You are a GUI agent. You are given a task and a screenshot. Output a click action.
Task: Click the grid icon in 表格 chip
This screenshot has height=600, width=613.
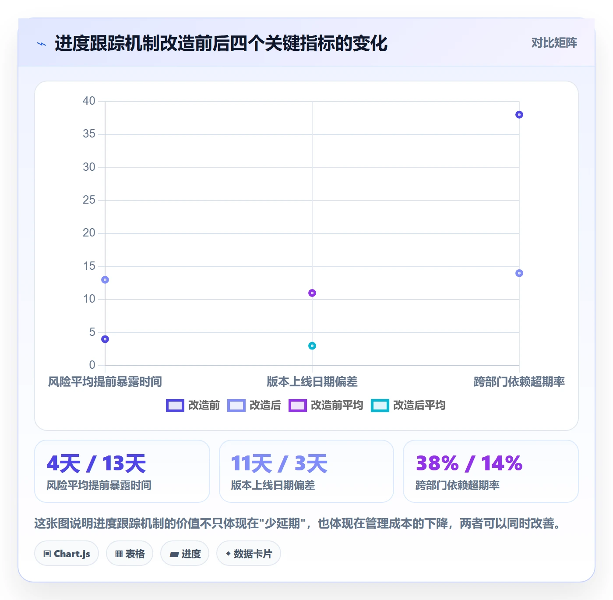click(x=119, y=554)
